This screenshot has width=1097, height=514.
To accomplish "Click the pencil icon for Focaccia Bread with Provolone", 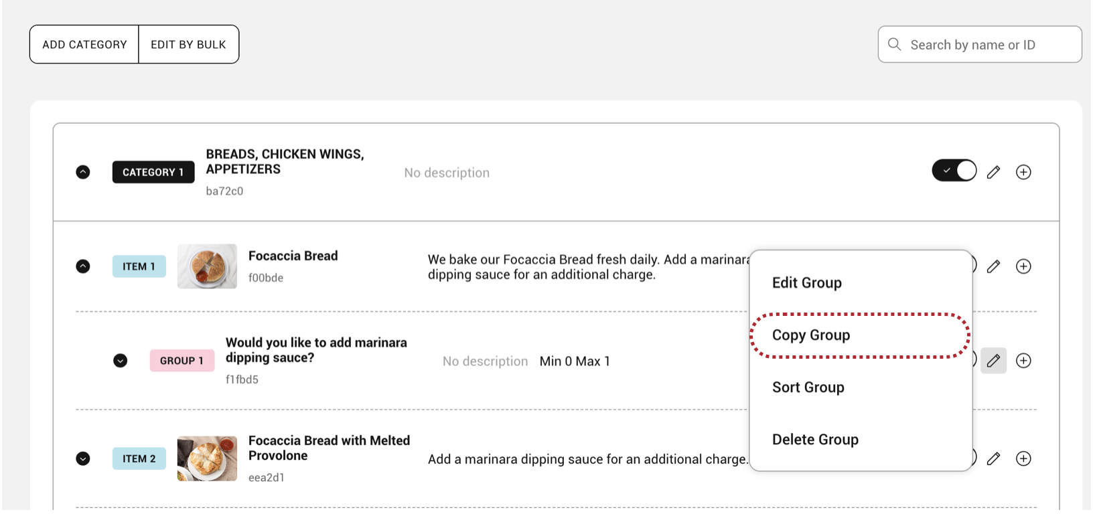I will click(993, 458).
